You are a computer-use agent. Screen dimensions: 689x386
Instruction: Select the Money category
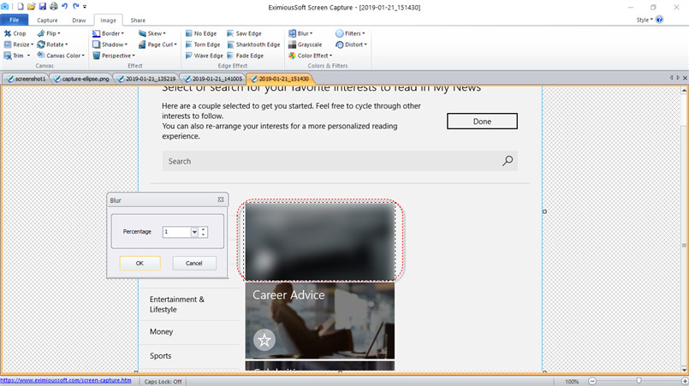point(161,331)
